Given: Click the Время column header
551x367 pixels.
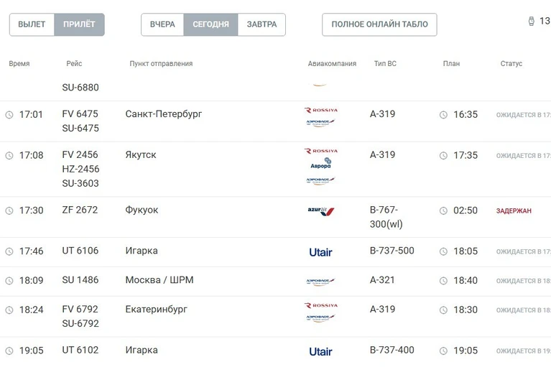Looking at the screenshot, I should pos(19,64).
